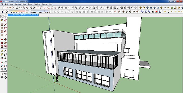Image resolution: width=183 pixels, height=93 pixels.
Task: Activate the Move tool
Action: [2, 40]
